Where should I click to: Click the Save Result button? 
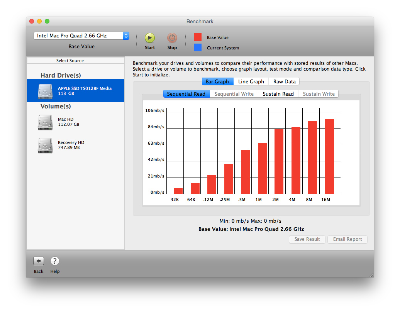click(x=307, y=239)
